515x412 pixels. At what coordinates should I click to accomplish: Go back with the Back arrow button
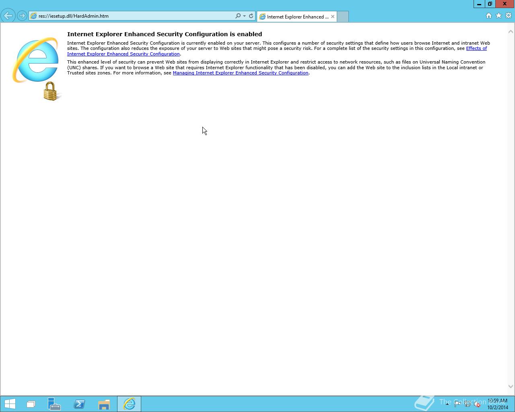click(x=8, y=16)
